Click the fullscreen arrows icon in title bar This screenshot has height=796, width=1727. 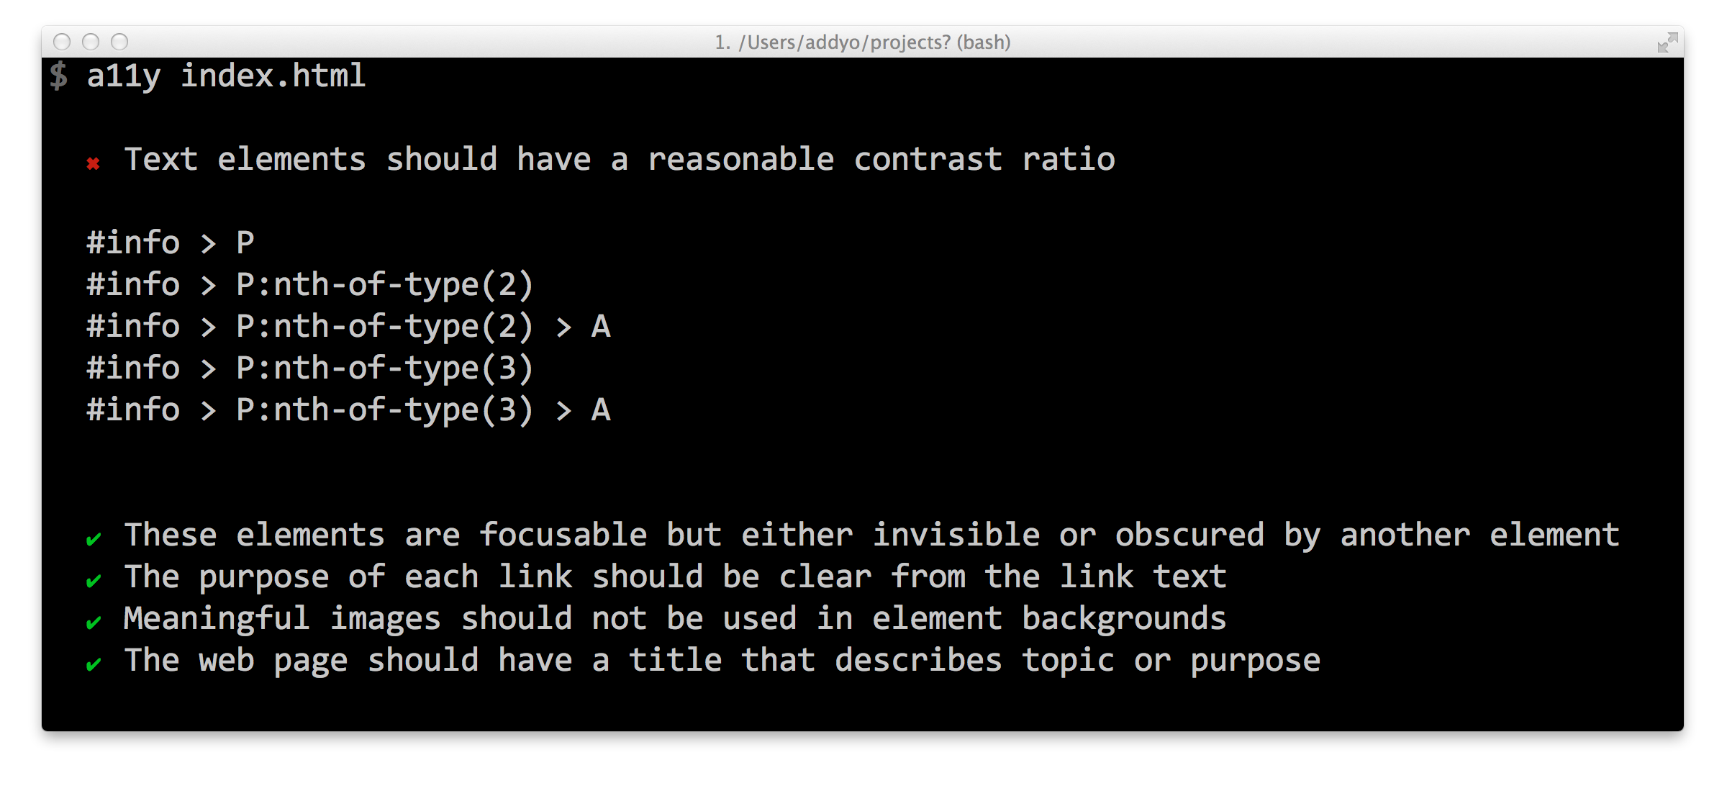(1667, 42)
